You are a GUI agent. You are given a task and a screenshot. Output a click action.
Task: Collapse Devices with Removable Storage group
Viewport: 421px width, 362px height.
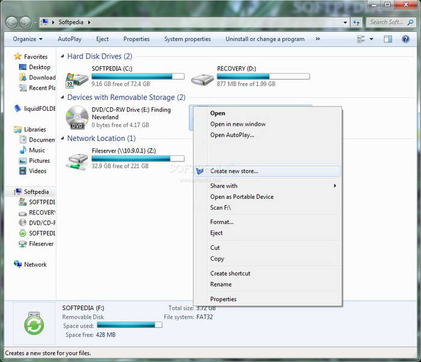63,97
